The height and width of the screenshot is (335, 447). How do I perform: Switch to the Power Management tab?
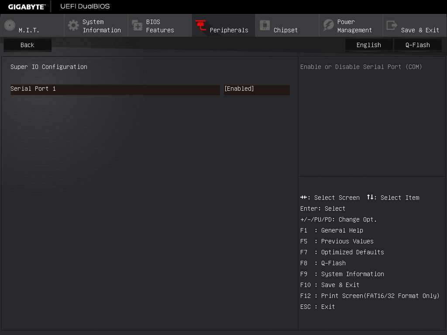(x=354, y=26)
